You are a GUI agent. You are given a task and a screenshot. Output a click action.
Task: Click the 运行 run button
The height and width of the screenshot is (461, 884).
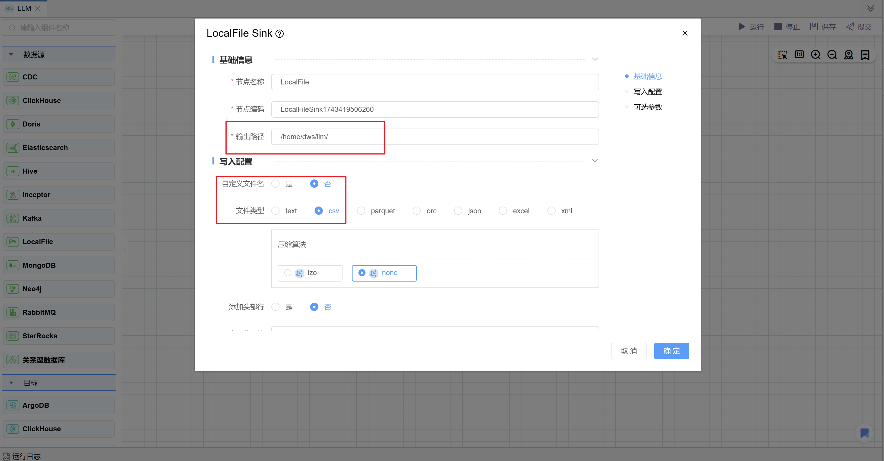click(752, 27)
